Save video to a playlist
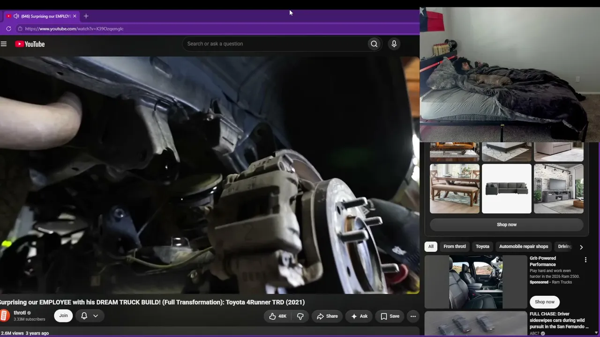 point(390,316)
